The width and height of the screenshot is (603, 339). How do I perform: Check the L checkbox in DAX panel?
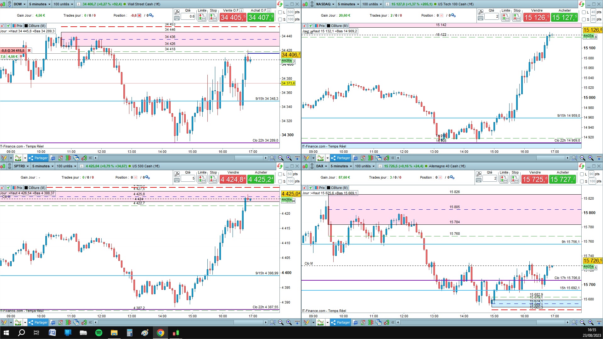coord(582,174)
